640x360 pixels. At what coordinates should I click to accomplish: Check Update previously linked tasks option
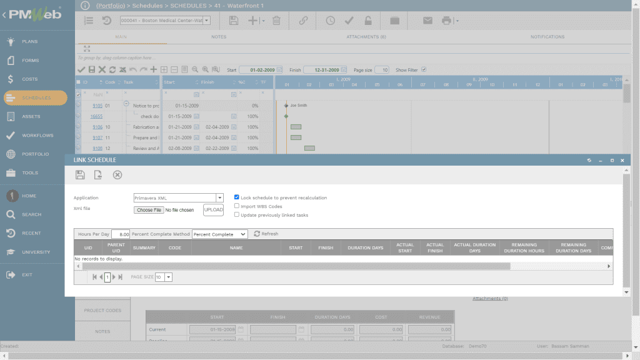click(x=237, y=215)
